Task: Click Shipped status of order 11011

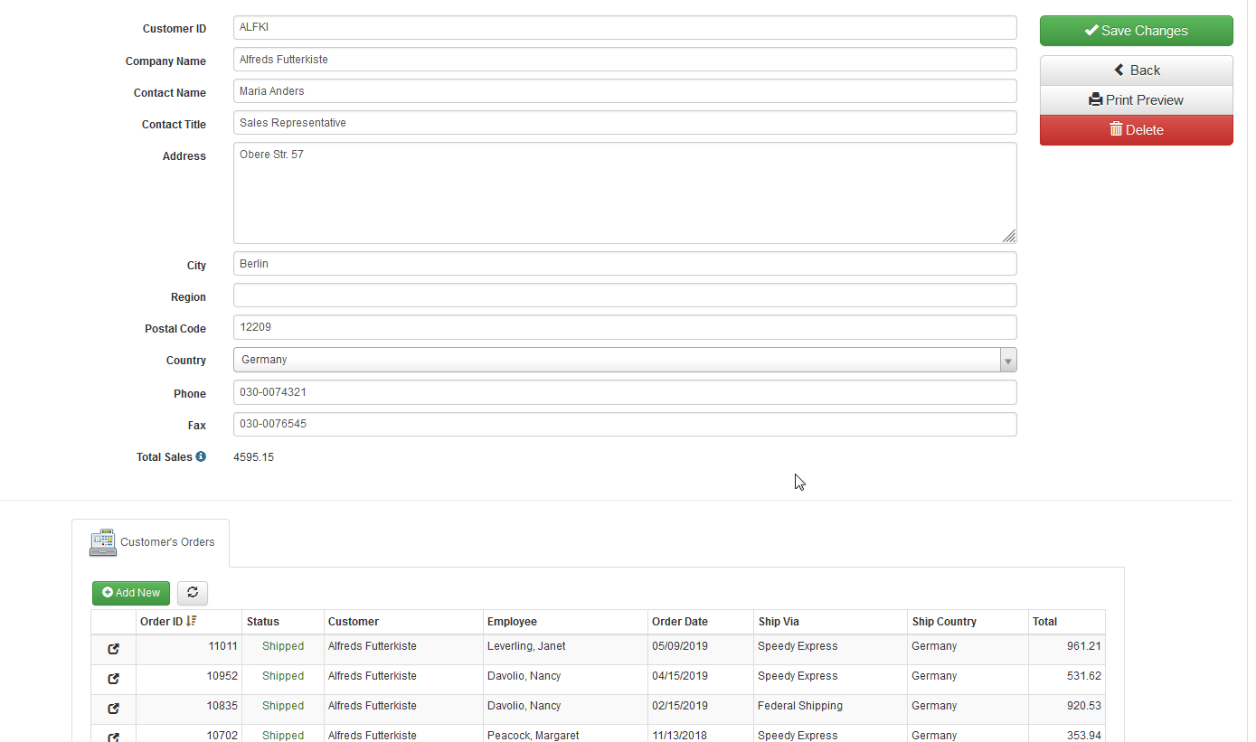Action: coord(283,646)
